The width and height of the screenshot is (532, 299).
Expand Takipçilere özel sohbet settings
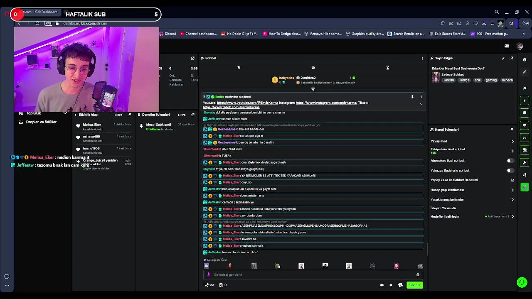512,151
